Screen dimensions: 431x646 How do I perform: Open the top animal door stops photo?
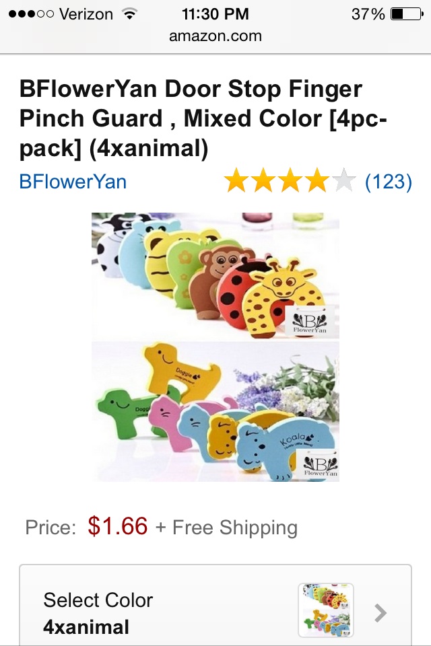(x=215, y=276)
